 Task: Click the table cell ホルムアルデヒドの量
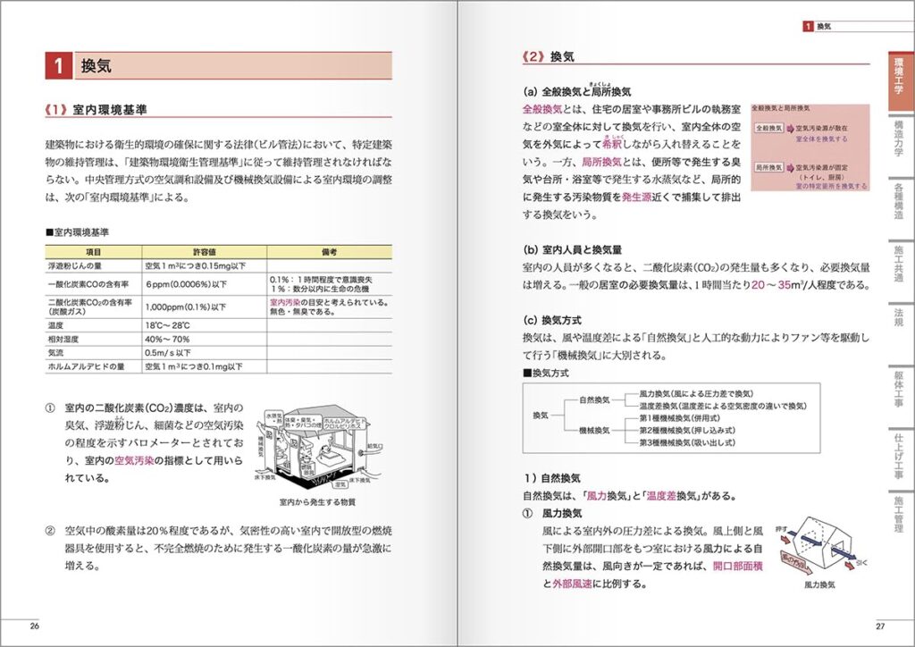point(93,366)
